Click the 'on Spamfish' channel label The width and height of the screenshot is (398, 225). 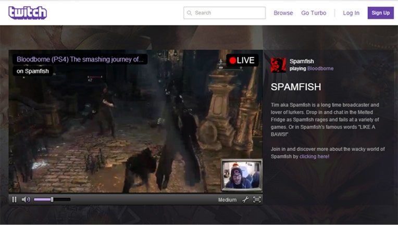tap(33, 71)
